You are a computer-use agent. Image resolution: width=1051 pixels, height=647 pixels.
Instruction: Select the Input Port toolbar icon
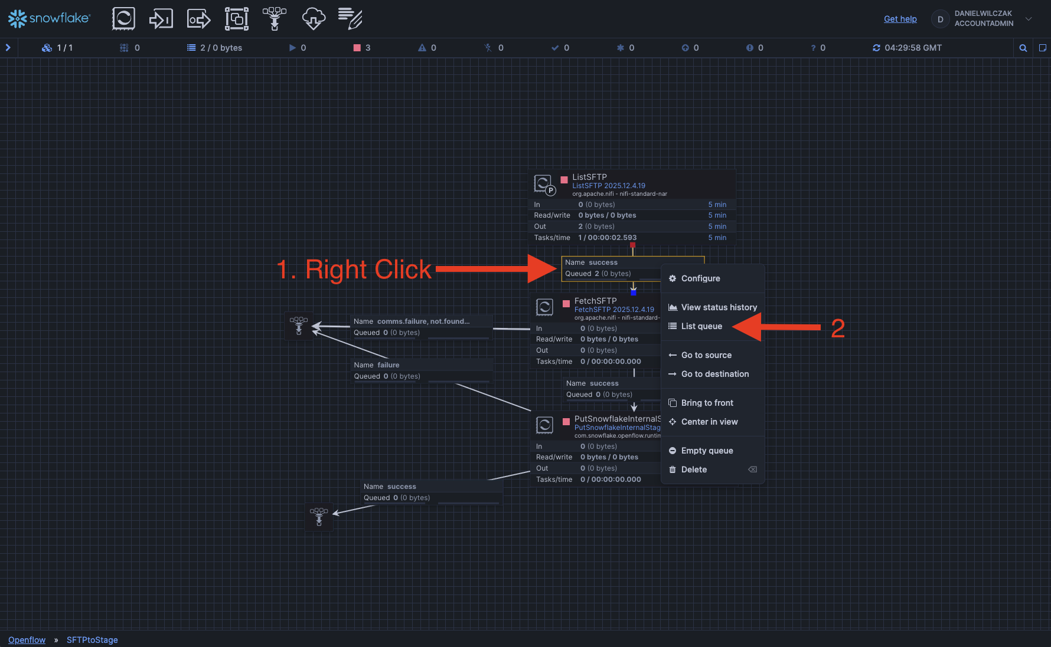161,19
